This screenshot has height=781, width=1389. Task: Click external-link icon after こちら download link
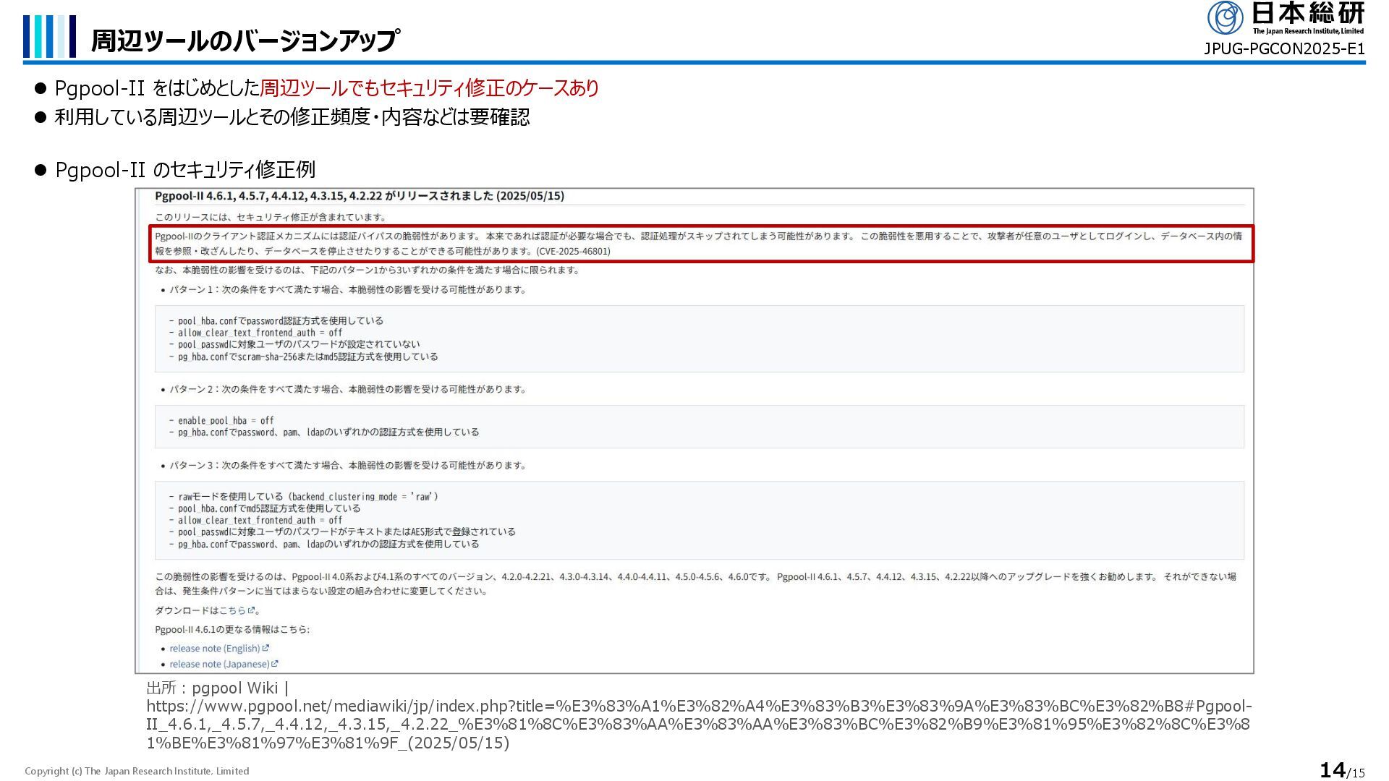click(251, 610)
